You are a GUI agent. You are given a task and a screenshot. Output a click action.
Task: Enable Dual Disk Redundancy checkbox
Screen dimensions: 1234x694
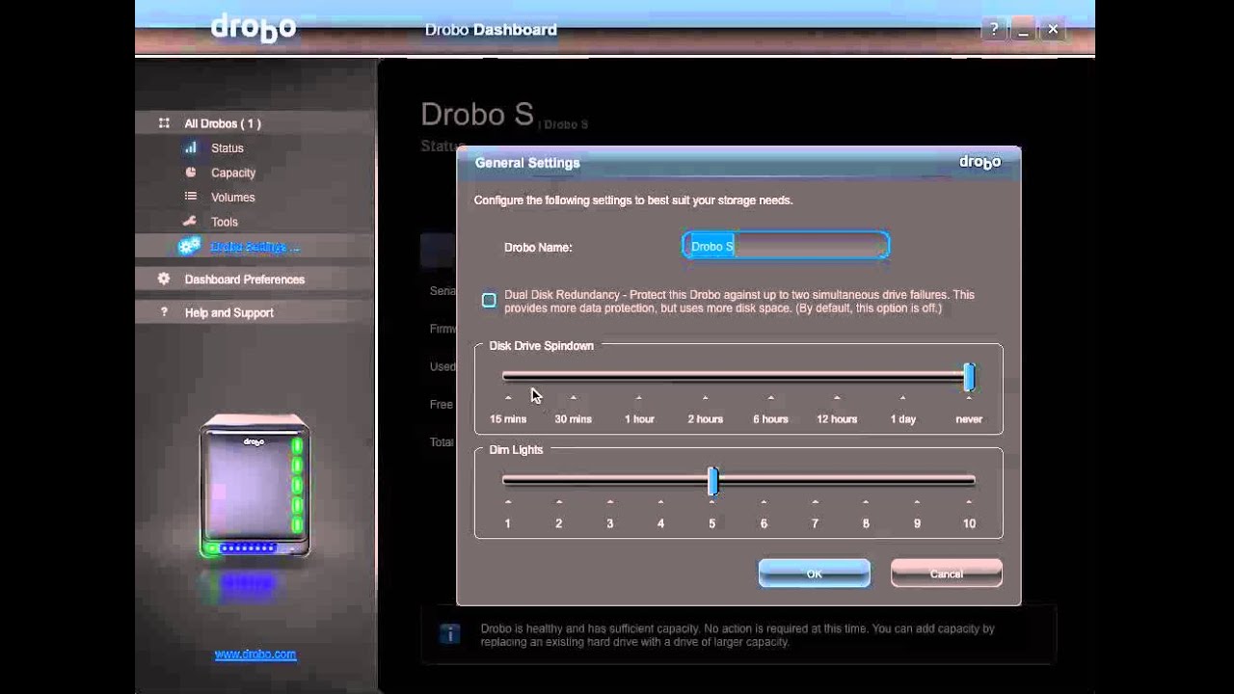click(489, 301)
